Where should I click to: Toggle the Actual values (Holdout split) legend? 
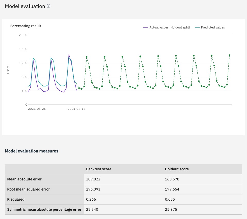click(x=166, y=27)
